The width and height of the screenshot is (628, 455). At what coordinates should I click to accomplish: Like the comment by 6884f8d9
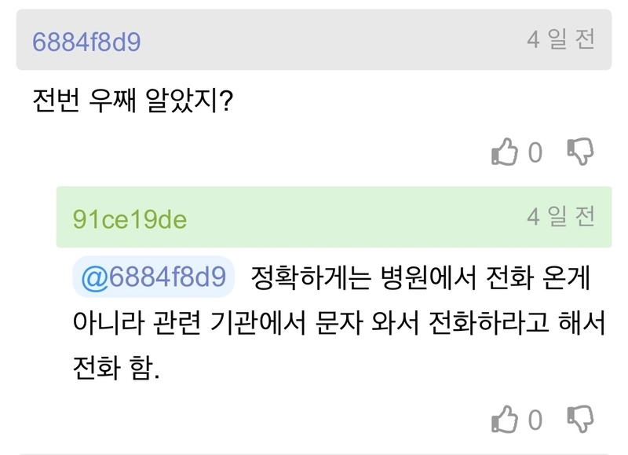(504, 152)
